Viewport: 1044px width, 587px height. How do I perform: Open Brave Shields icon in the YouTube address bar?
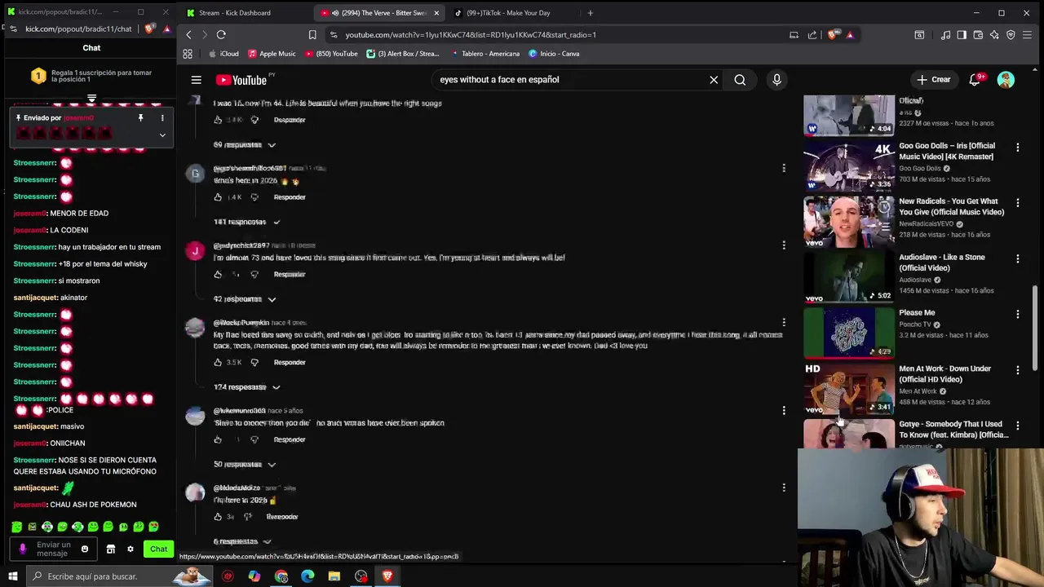pyautogui.click(x=832, y=35)
